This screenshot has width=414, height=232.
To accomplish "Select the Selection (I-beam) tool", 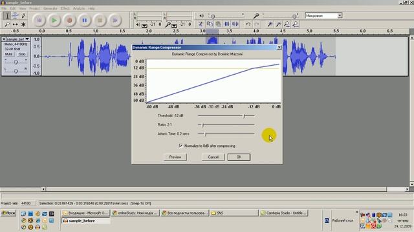I will click(x=7, y=15).
